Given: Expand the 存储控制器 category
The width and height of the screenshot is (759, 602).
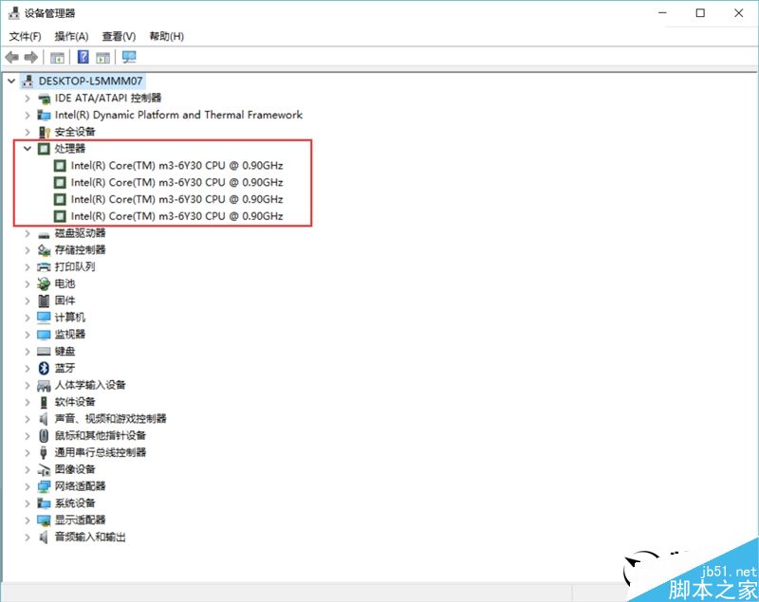Looking at the screenshot, I should click(28, 250).
